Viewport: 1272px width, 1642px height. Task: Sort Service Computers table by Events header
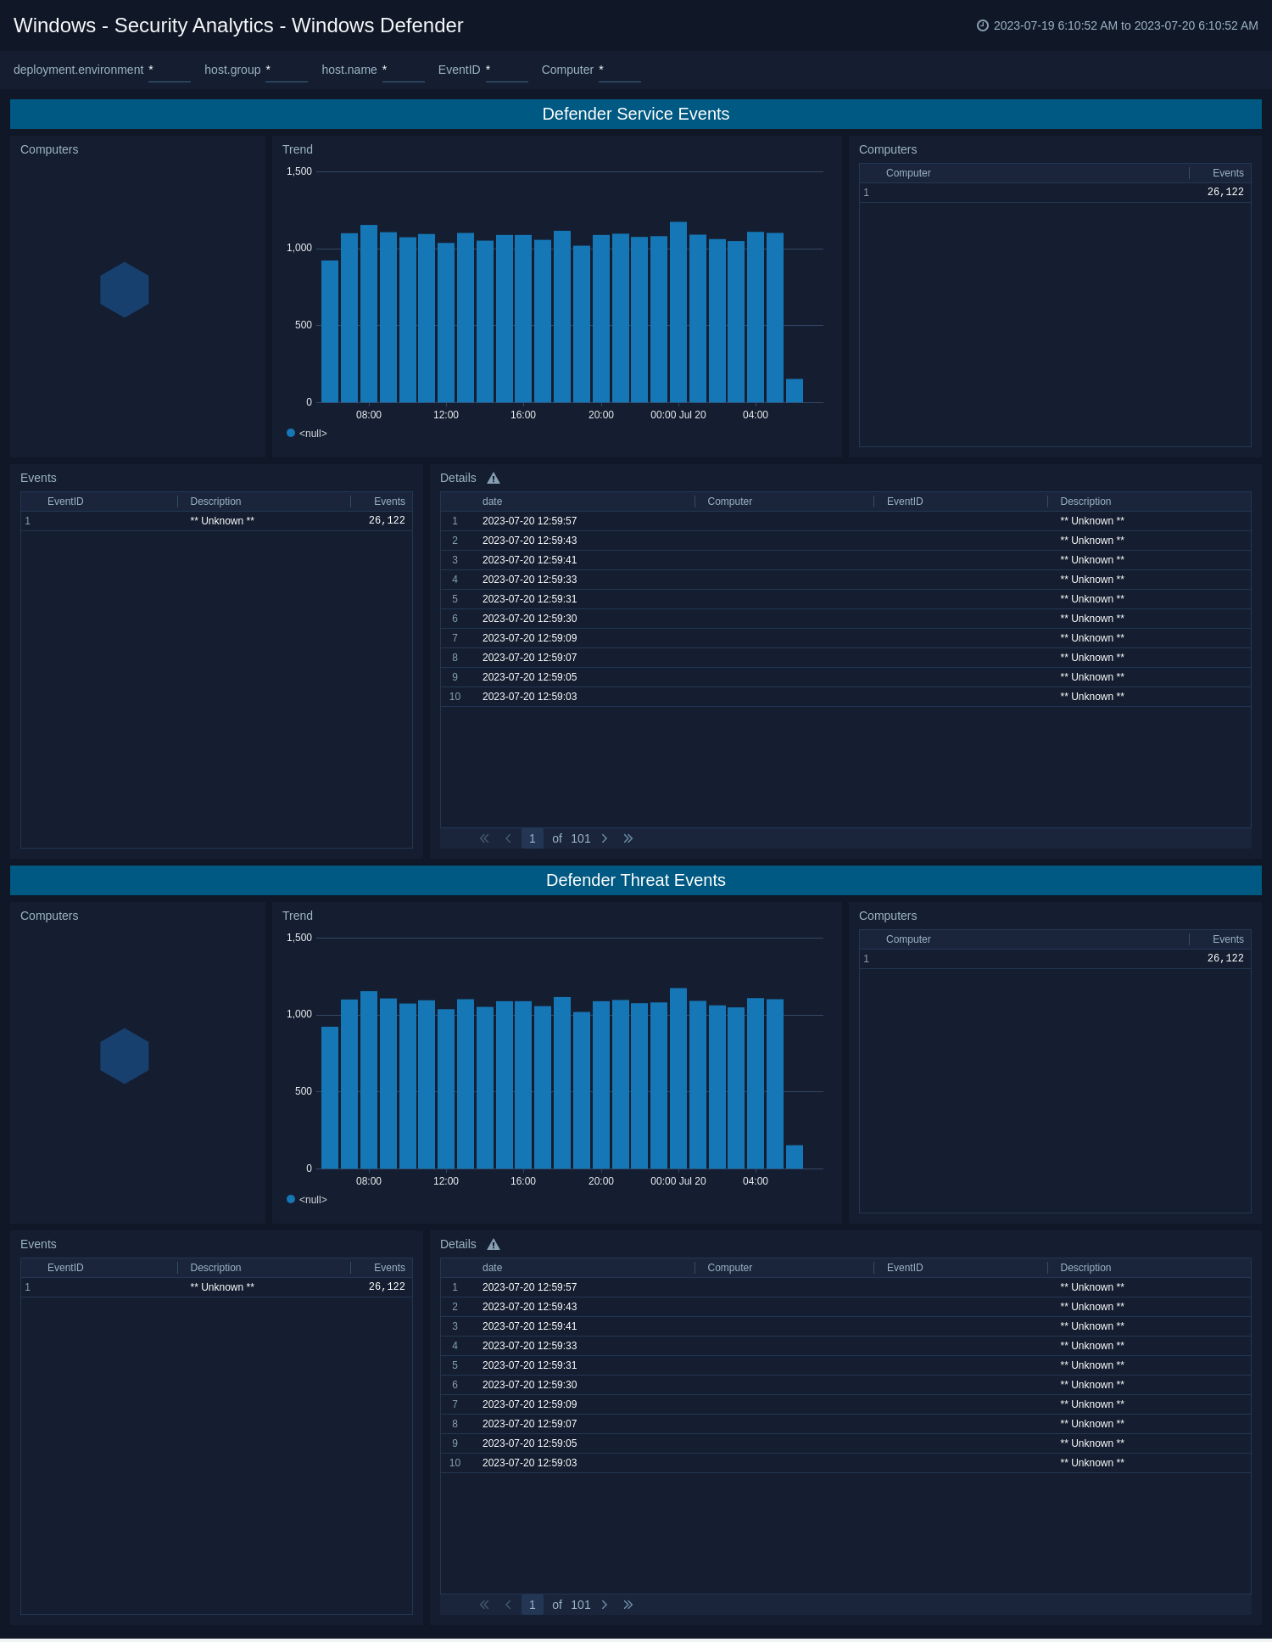click(1228, 173)
